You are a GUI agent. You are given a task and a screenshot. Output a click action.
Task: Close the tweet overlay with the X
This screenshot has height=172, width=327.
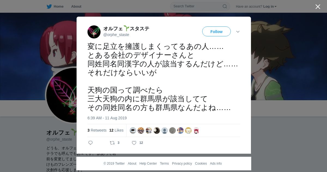pos(318,7)
